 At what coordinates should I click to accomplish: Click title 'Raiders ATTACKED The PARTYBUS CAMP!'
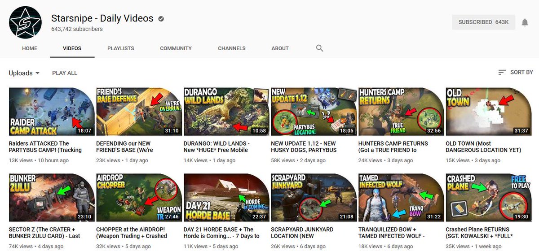45,147
